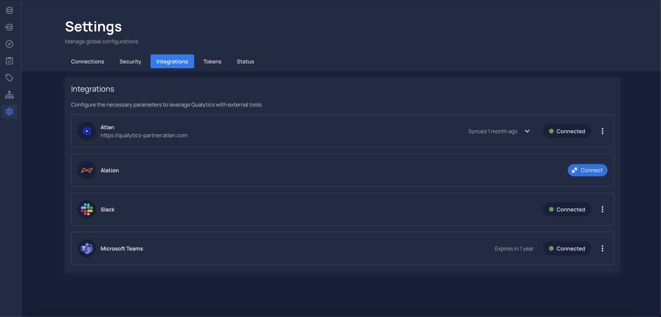Click the 'Synced 1 month ago' text
This screenshot has width=661, height=317.
tap(493, 131)
